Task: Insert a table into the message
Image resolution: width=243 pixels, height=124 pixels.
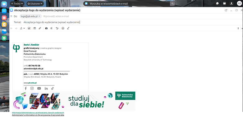Action: [34, 28]
